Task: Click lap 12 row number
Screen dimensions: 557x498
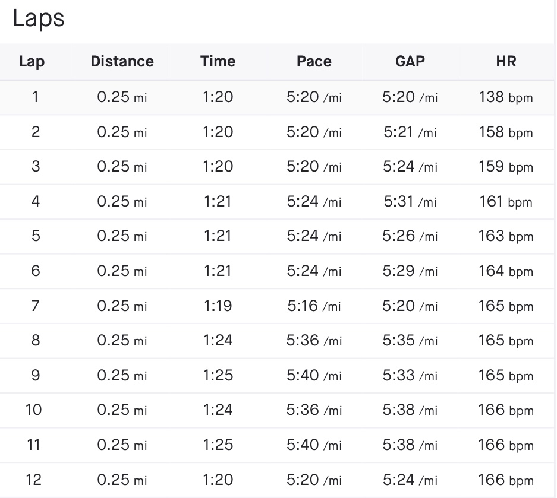Action: tap(33, 480)
